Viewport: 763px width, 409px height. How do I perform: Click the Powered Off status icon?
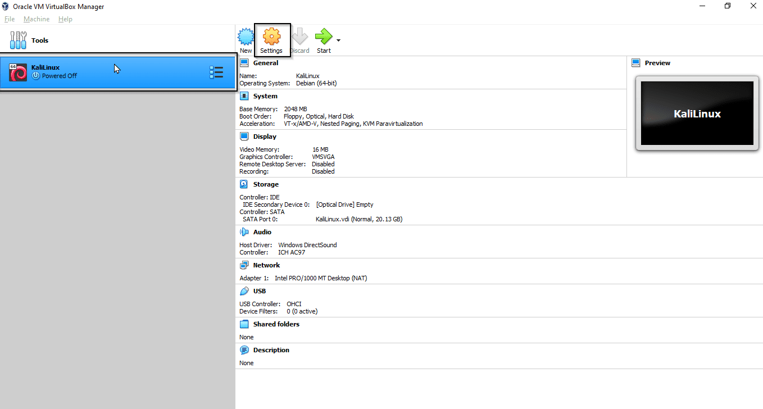tap(36, 76)
